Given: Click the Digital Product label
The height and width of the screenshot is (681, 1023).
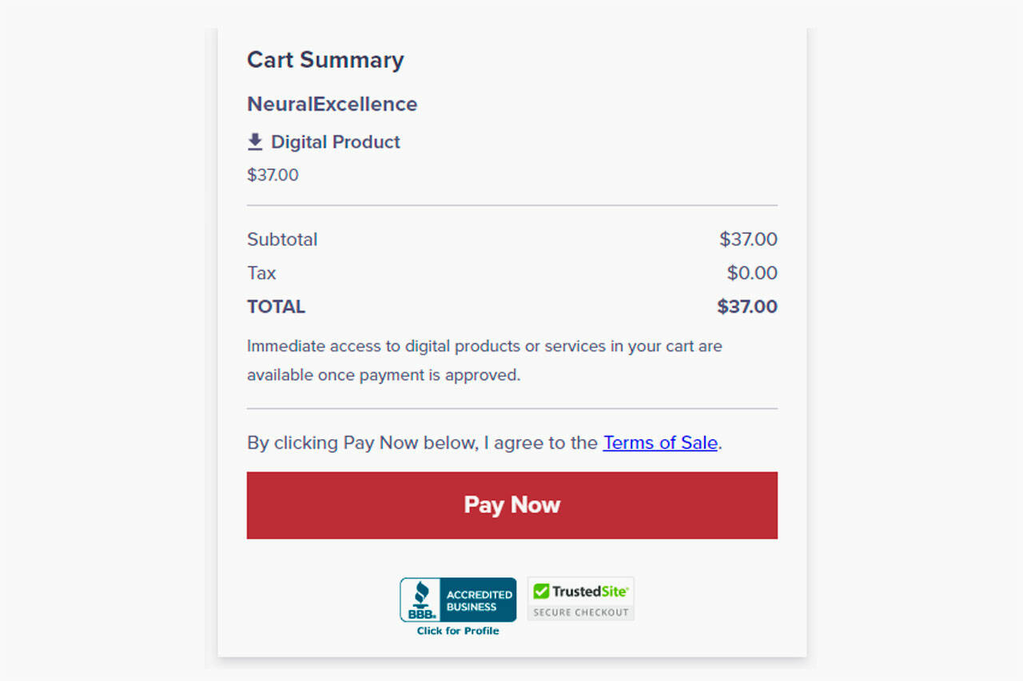Looking at the screenshot, I should 336,142.
